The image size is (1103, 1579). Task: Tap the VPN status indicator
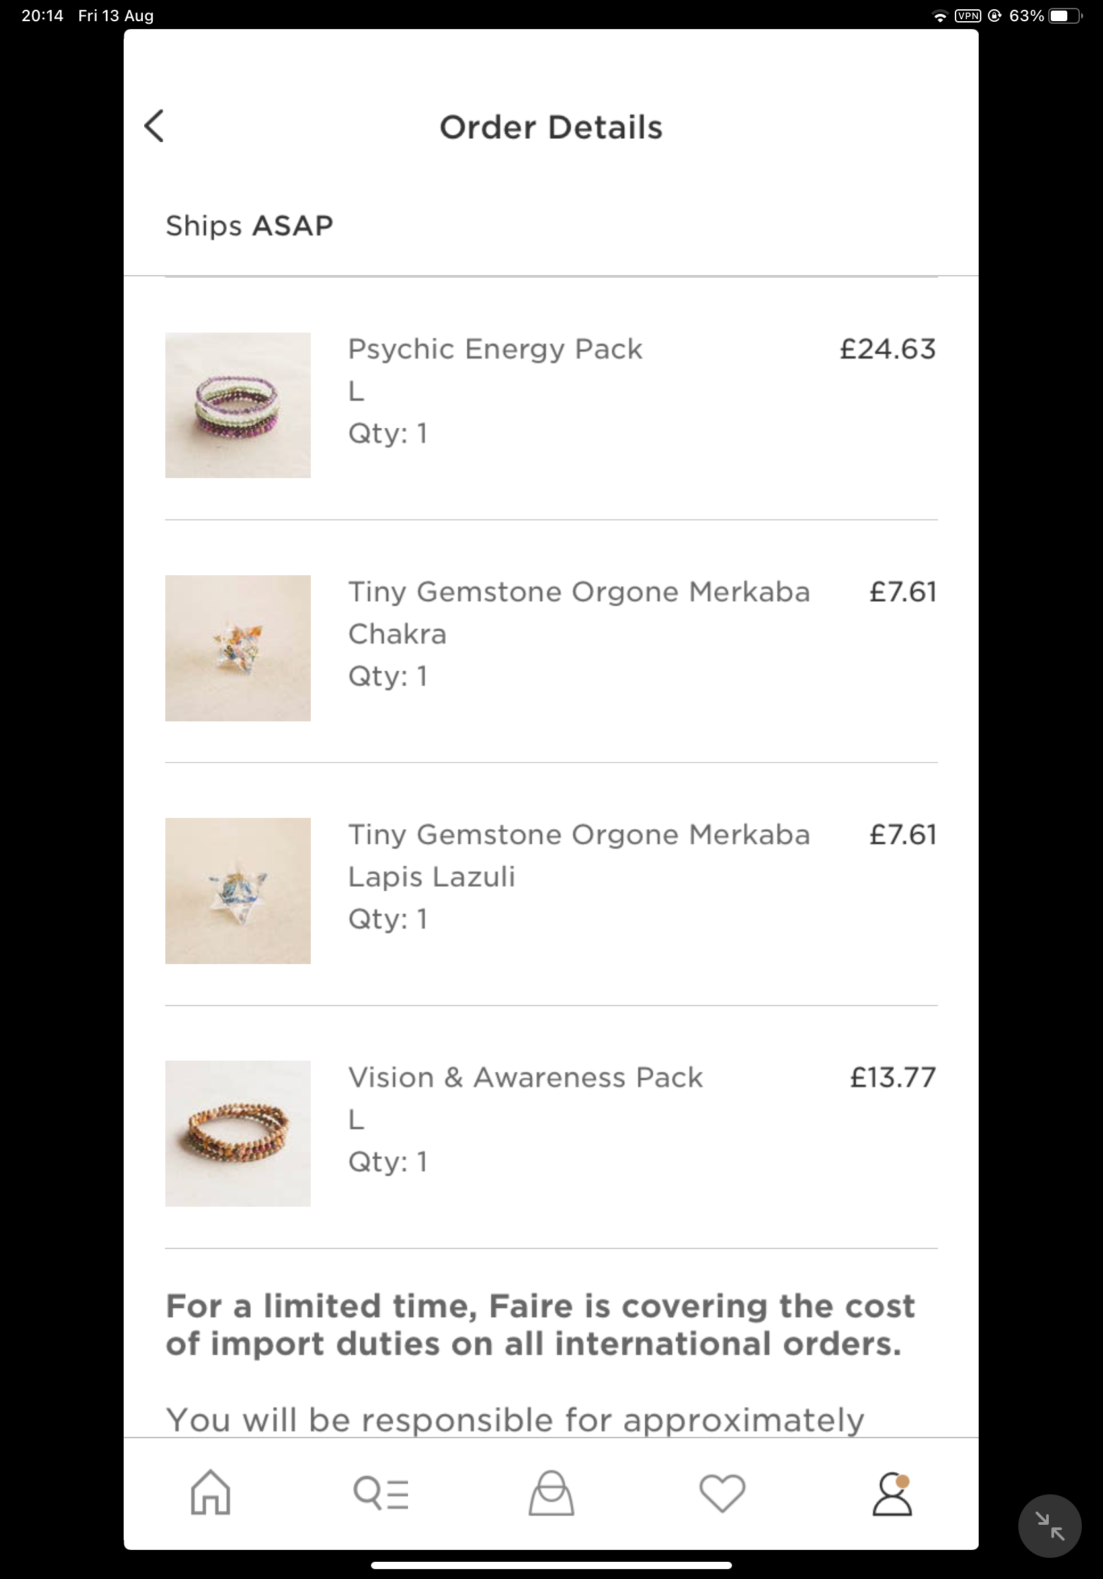(967, 16)
